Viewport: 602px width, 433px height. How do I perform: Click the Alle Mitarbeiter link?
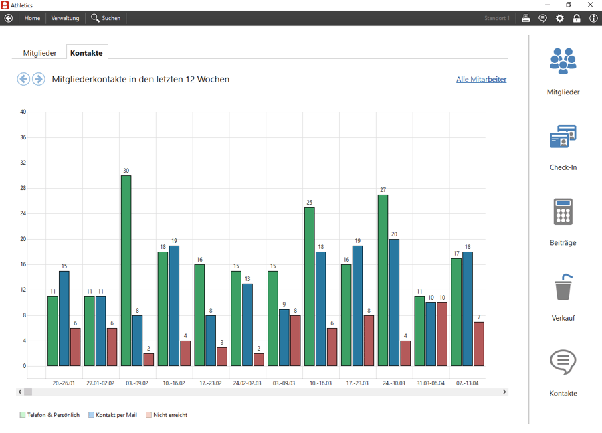[482, 79]
